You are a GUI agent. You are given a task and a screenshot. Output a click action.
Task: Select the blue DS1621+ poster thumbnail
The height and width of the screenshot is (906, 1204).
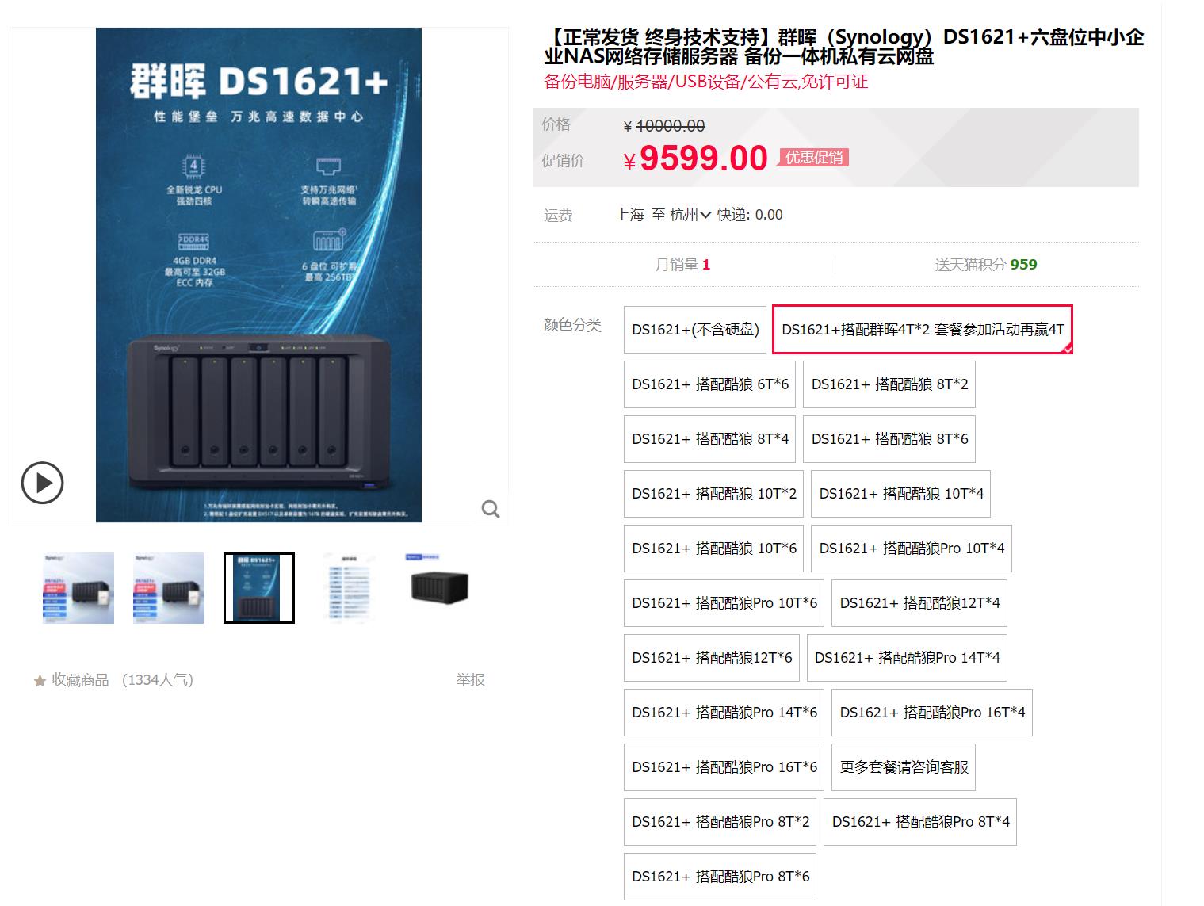(x=259, y=588)
